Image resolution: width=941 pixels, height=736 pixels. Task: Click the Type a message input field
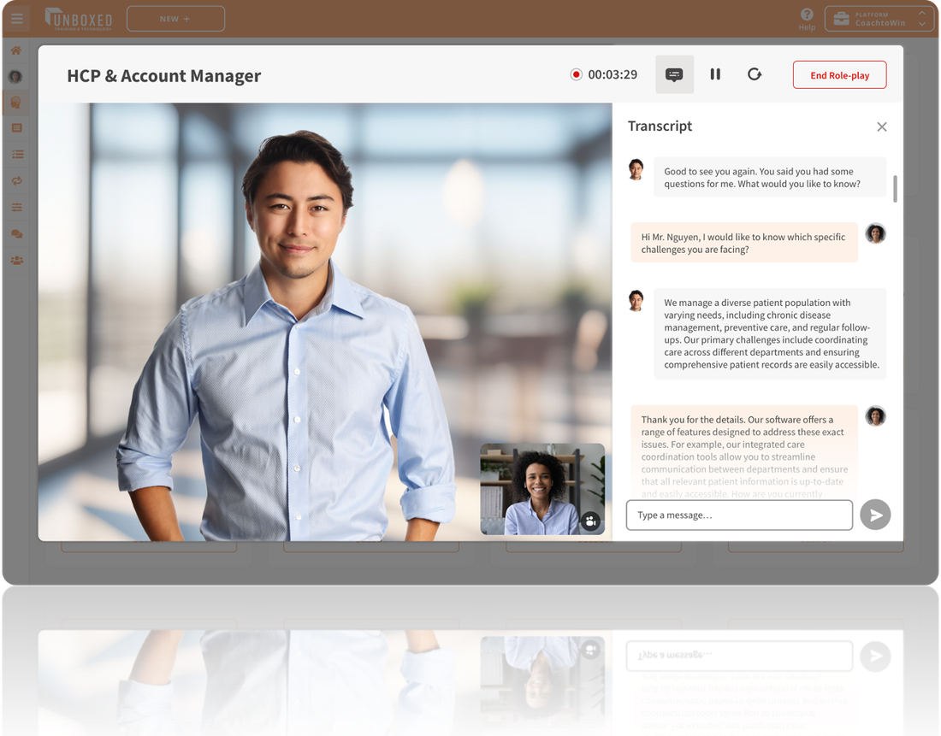(739, 515)
